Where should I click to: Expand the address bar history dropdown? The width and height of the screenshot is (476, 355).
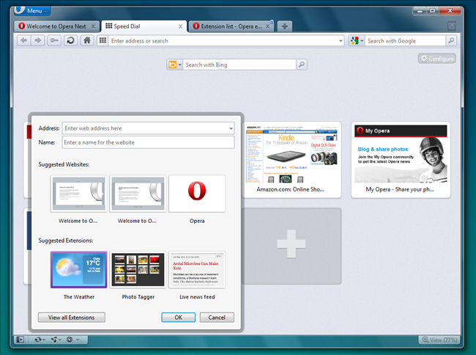(341, 41)
